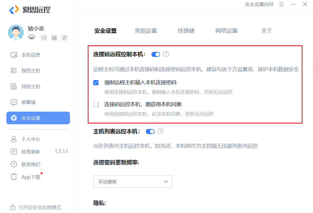
Task: Click the App下载 phone icon
Action: point(14,177)
